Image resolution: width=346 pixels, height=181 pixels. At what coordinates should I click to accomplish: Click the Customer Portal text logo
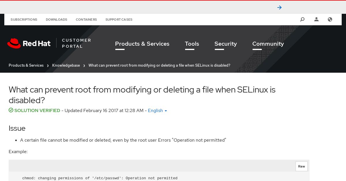tap(76, 43)
